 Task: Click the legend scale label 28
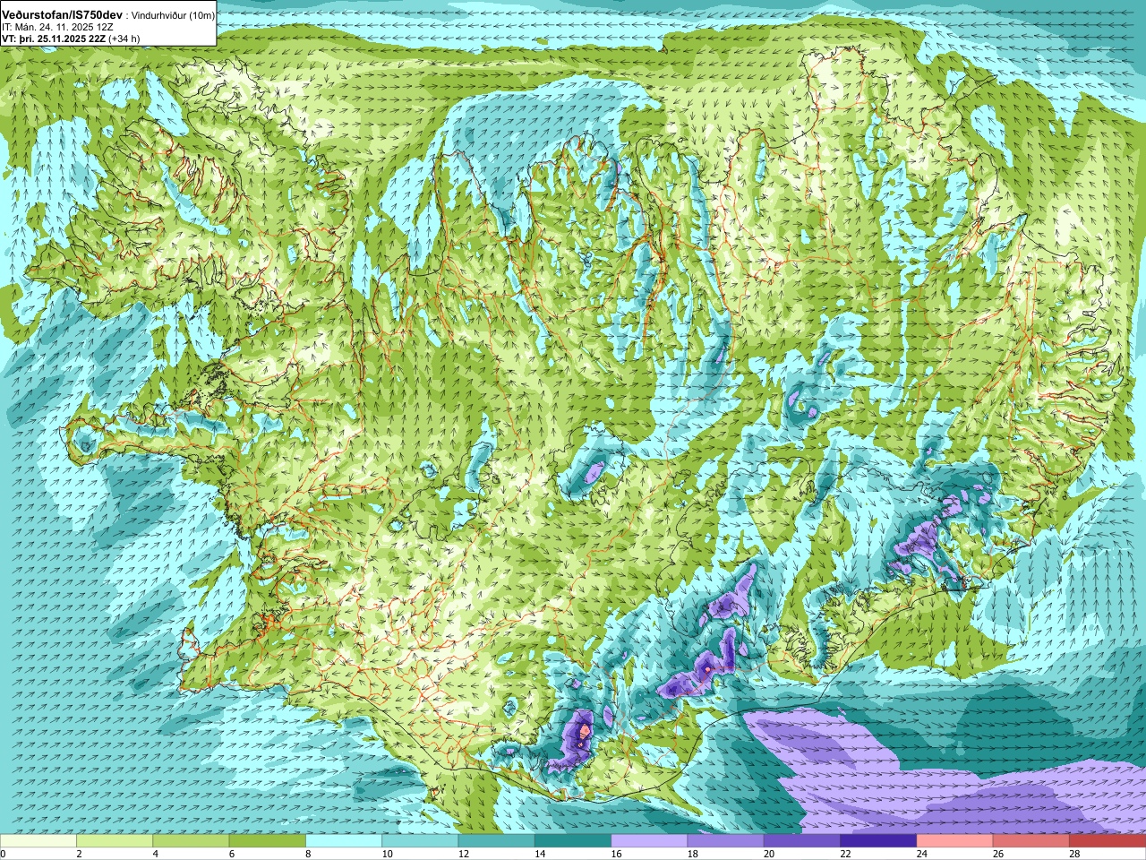pyautogui.click(x=1074, y=854)
